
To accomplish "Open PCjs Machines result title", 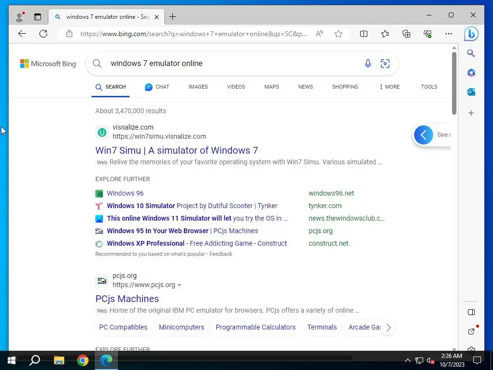I will (127, 299).
